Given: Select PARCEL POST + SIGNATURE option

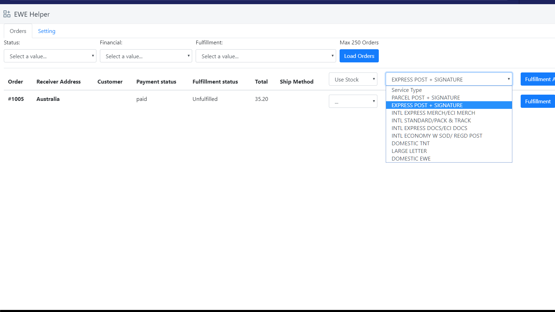Looking at the screenshot, I should click(x=449, y=97).
